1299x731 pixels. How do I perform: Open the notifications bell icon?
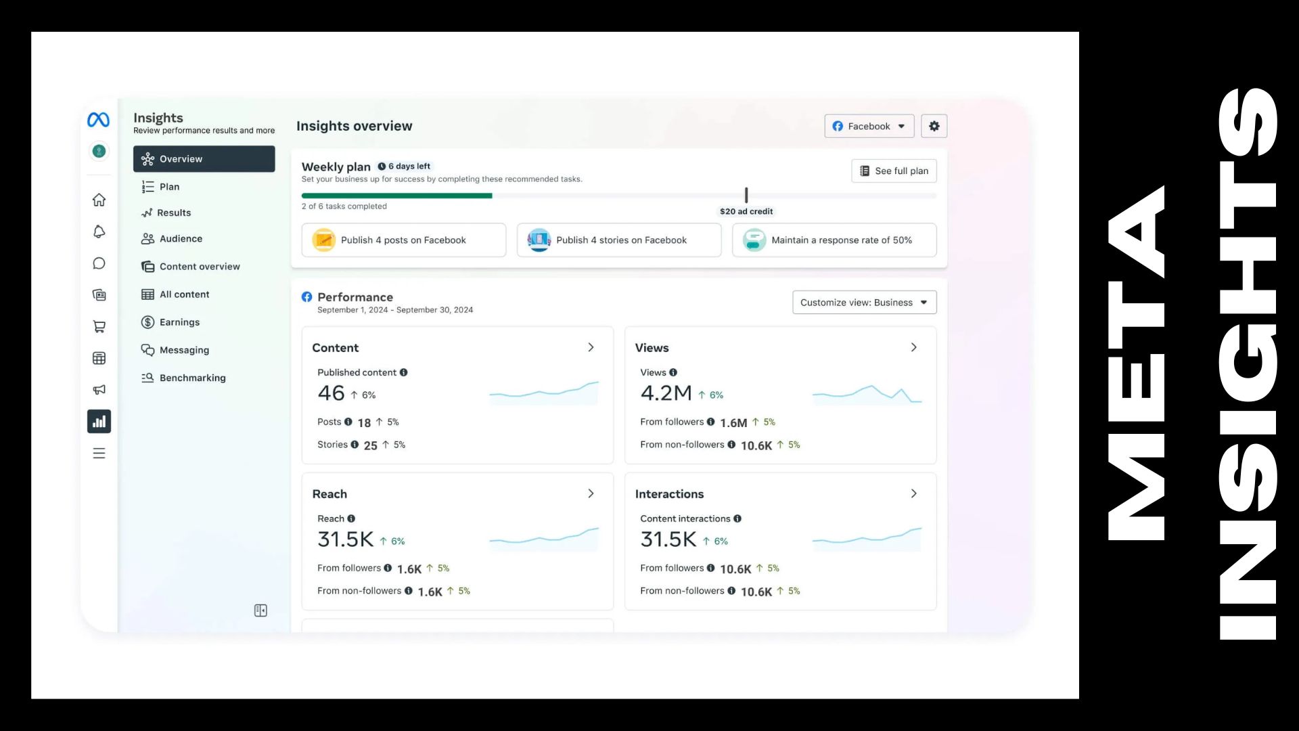tap(99, 231)
